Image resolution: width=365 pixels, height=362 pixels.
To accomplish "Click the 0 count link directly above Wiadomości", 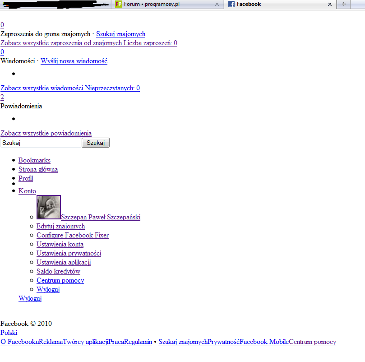I will coord(2,52).
